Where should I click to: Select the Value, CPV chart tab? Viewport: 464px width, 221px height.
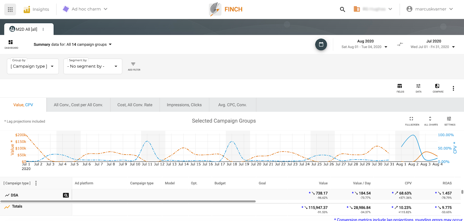click(x=23, y=105)
